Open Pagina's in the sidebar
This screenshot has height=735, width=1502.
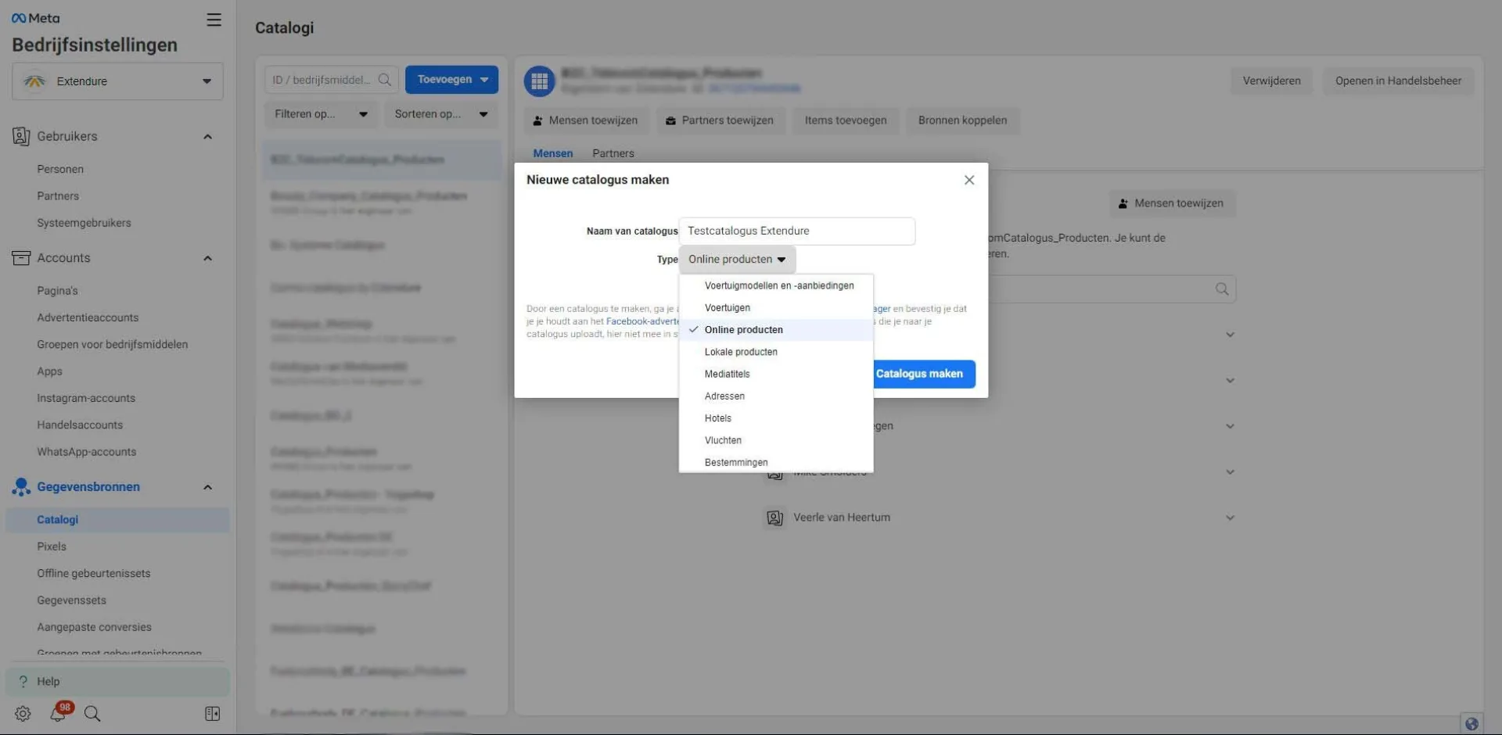point(57,291)
